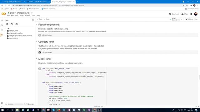The width and height of the screenshot is (200, 112).
Task: Open the Help menu
Action: (x=38, y=16)
